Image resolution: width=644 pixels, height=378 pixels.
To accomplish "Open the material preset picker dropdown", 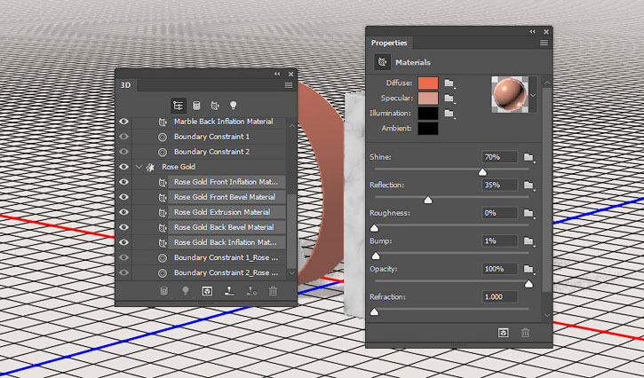I will click(x=533, y=95).
